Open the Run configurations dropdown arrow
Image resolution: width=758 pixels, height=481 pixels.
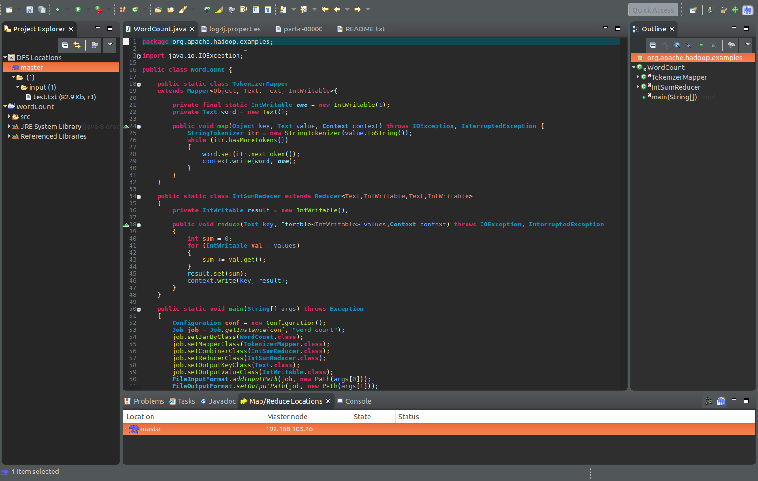(x=88, y=9)
